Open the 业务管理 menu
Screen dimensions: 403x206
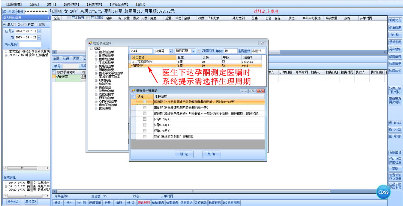point(14,4)
